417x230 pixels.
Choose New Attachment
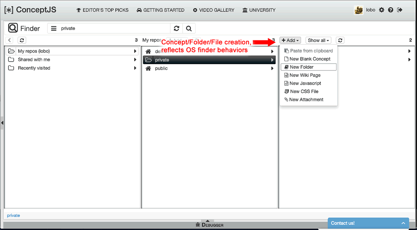(x=309, y=100)
